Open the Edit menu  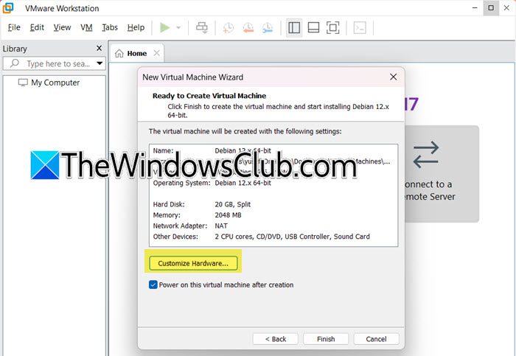pyautogui.click(x=37, y=27)
